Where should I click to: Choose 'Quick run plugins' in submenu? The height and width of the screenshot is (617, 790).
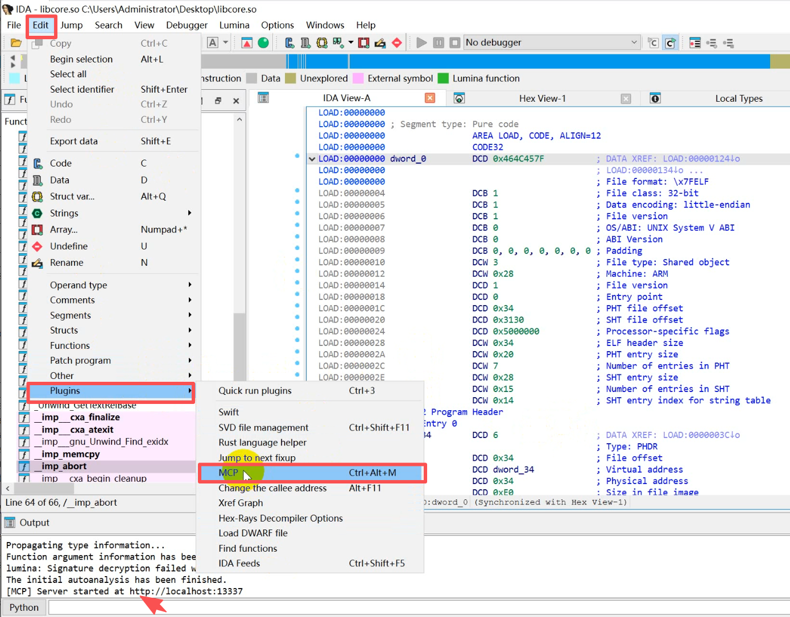(310, 391)
